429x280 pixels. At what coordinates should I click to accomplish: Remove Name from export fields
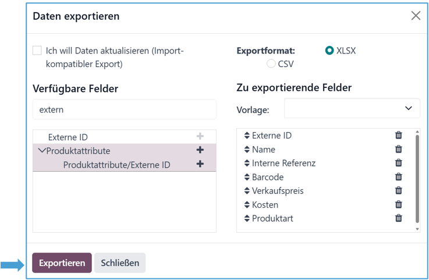tap(399, 149)
